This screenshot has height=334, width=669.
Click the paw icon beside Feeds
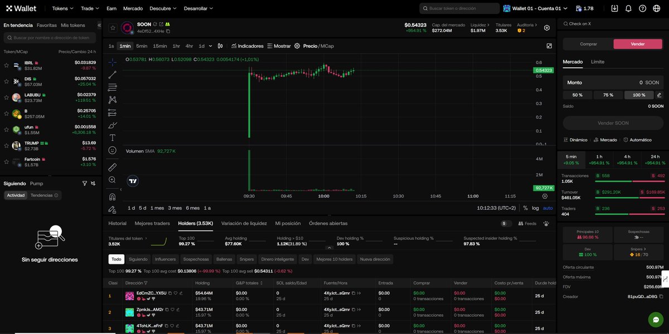[x=546, y=223]
